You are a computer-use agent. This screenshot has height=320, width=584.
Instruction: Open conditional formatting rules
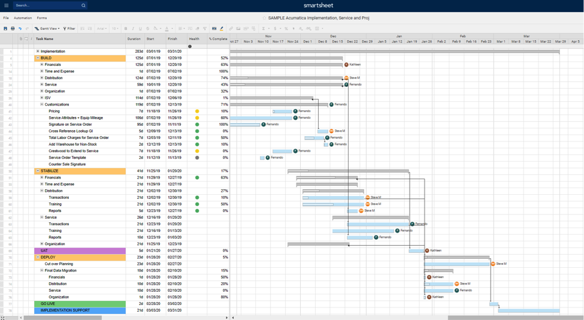click(214, 28)
